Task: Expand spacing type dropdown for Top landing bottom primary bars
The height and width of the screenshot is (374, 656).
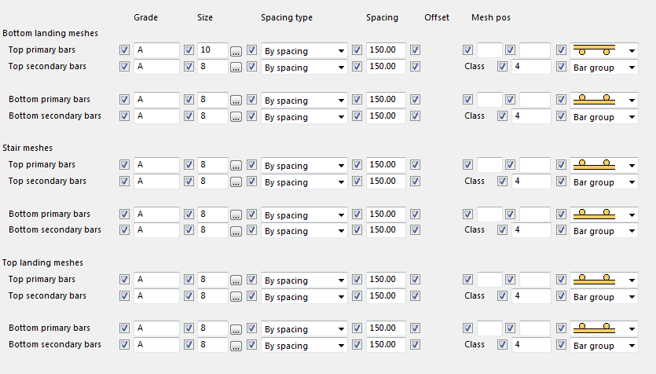Action: pos(304,329)
